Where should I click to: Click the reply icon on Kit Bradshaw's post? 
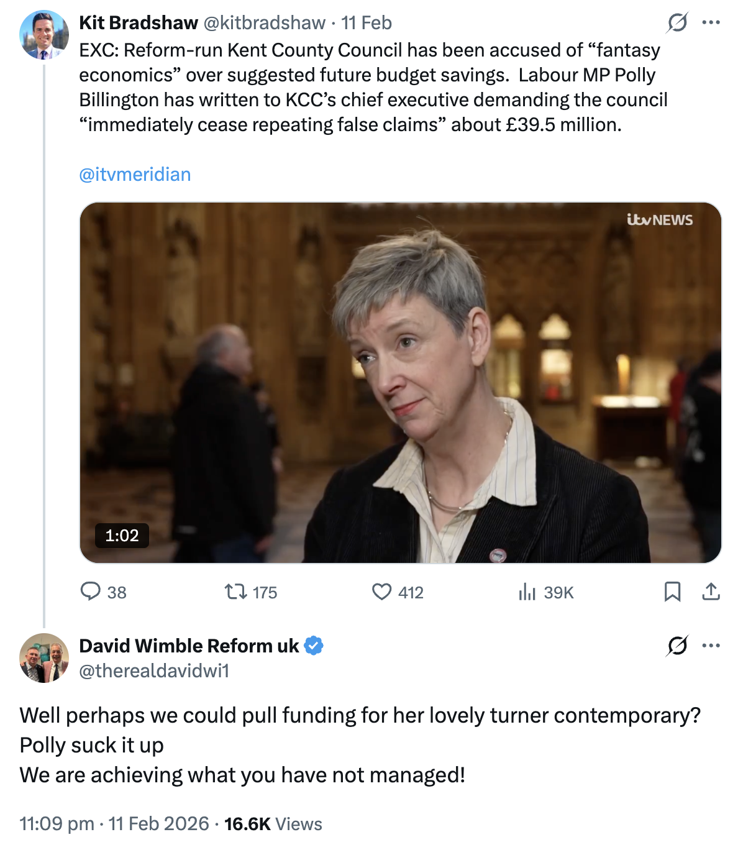pos(91,592)
